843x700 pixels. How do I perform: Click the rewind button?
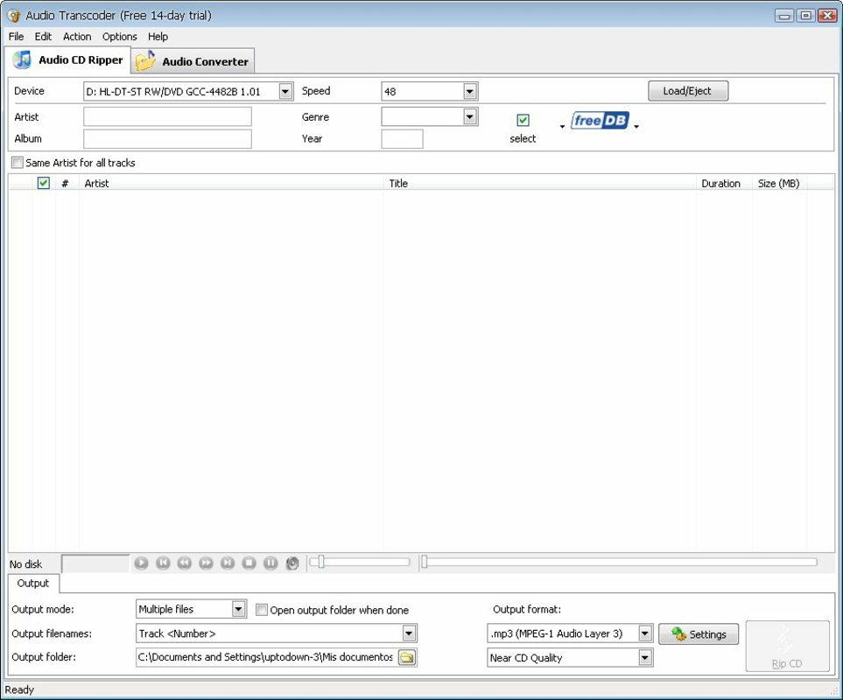tap(185, 563)
